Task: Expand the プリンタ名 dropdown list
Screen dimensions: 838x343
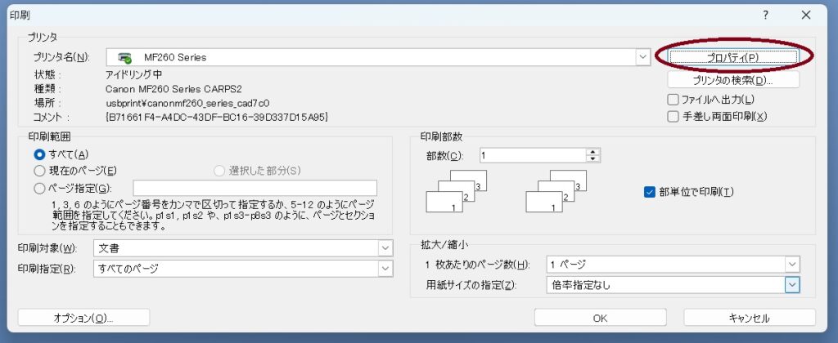Action: coord(642,57)
